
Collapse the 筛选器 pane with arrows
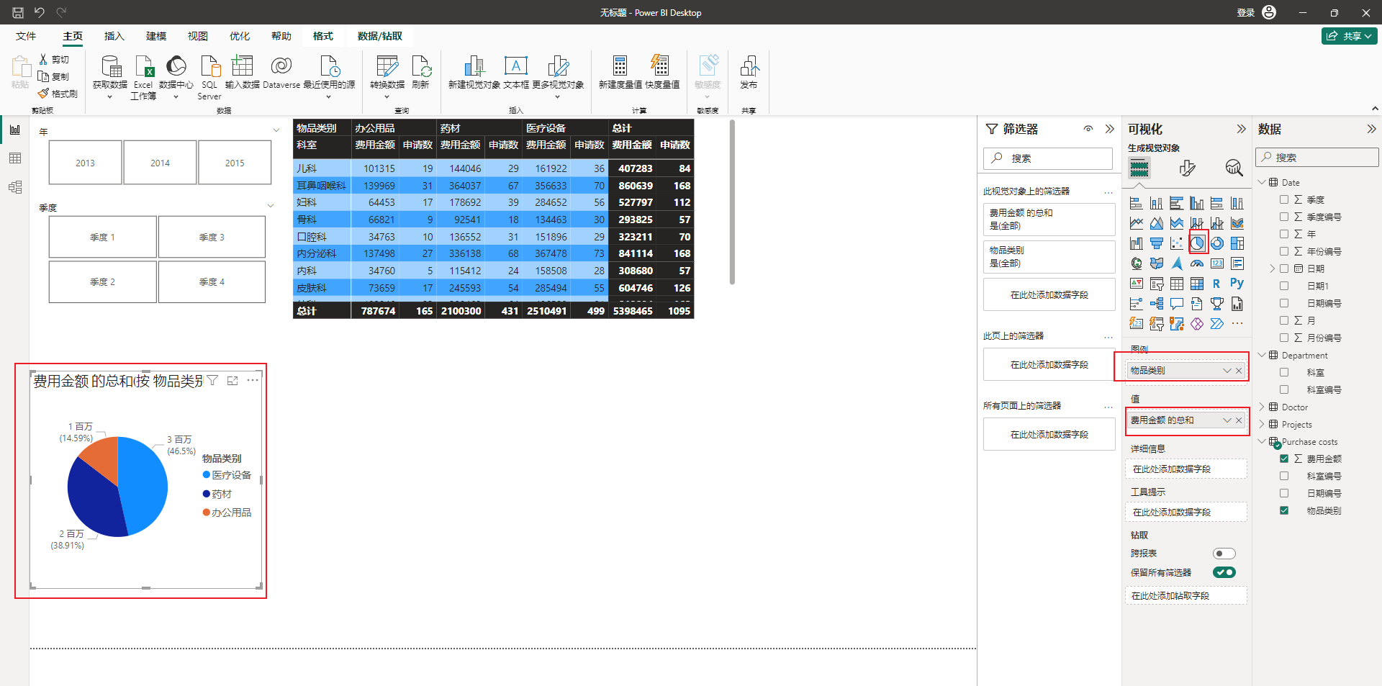pos(1109,129)
